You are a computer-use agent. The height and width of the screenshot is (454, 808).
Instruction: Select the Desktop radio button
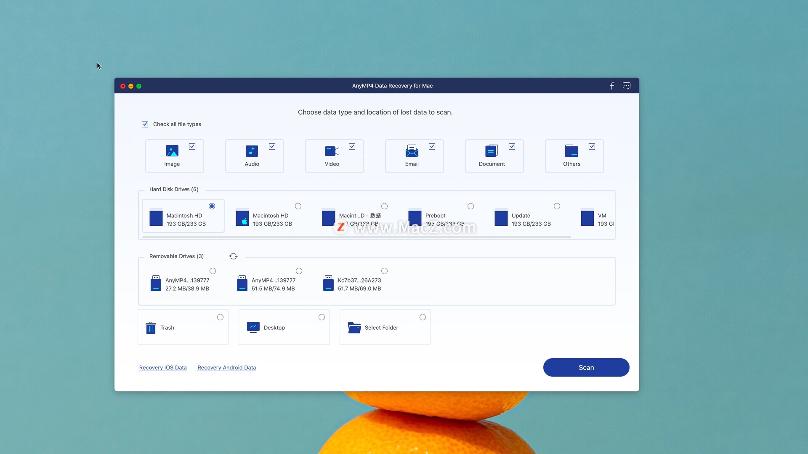[322, 317]
